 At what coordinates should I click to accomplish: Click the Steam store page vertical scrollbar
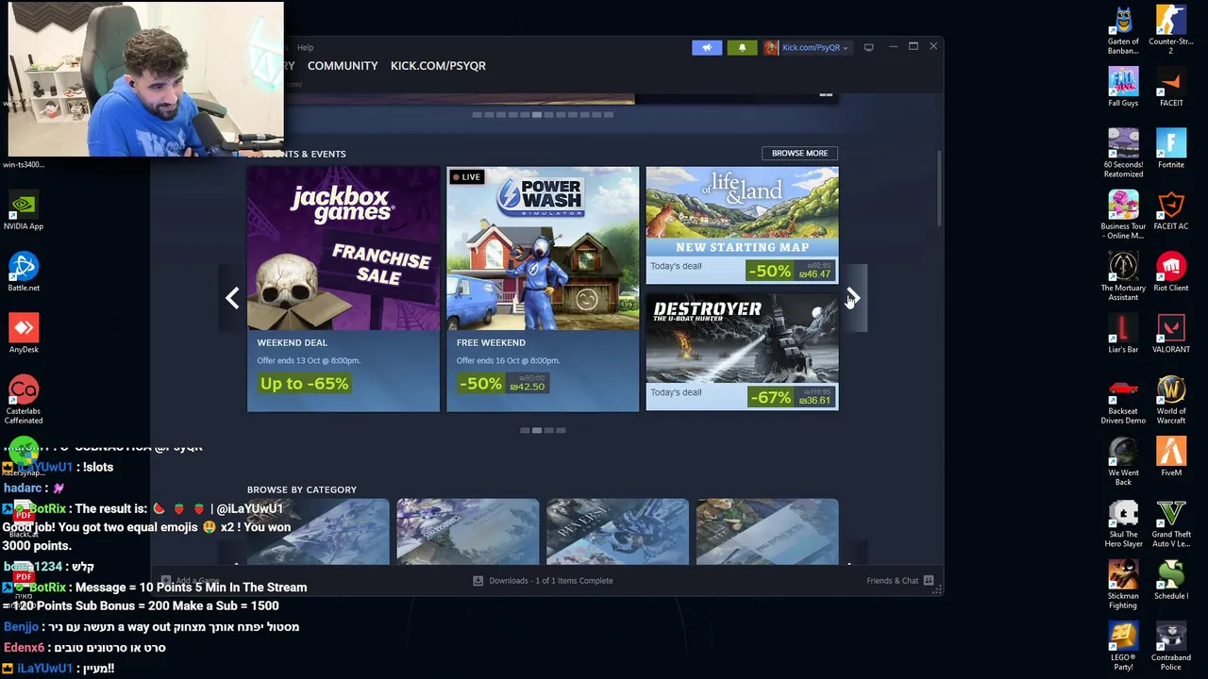(x=939, y=189)
